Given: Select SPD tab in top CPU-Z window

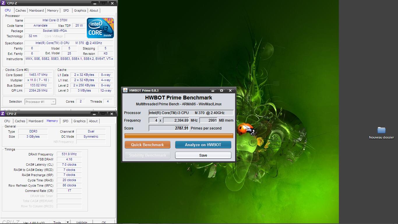Looking at the screenshot, I should click(66, 10).
